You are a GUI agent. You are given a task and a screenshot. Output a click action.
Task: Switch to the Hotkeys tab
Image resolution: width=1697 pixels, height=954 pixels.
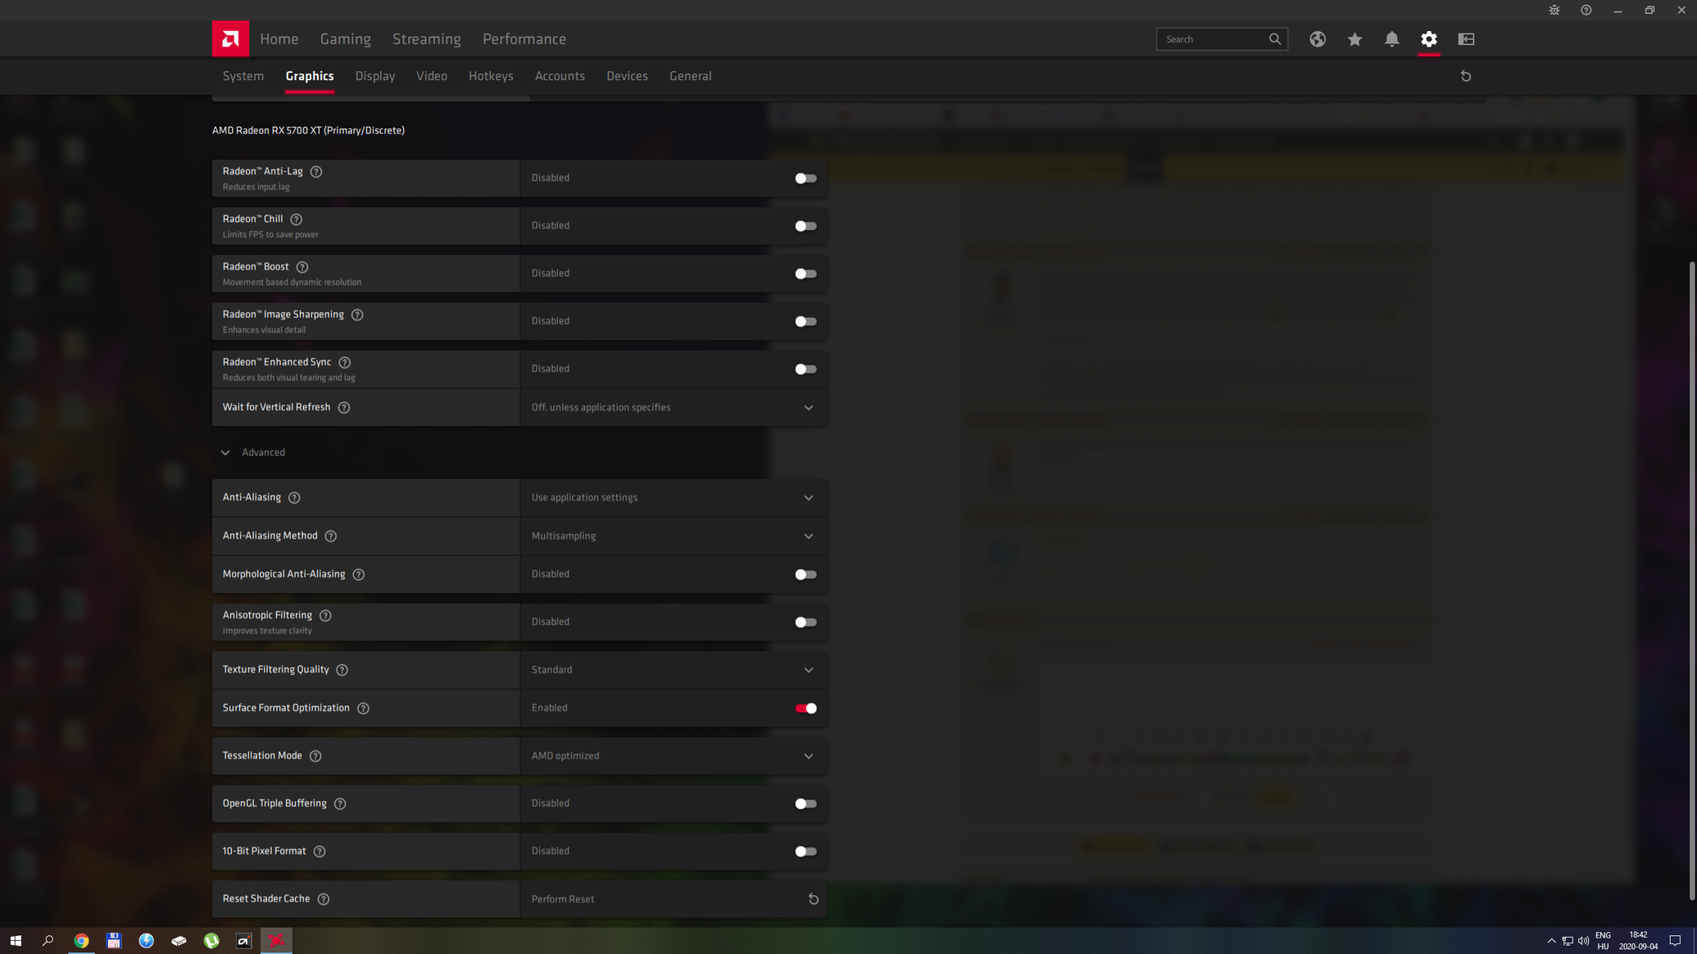click(x=491, y=76)
